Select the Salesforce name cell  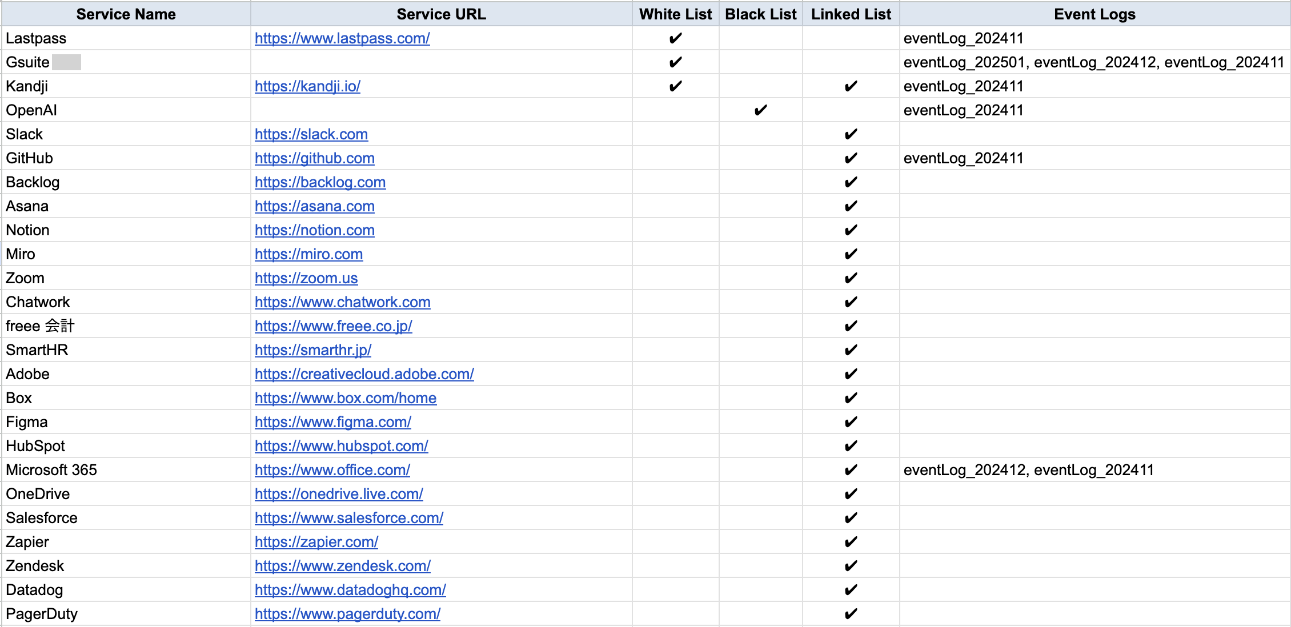[x=126, y=518]
